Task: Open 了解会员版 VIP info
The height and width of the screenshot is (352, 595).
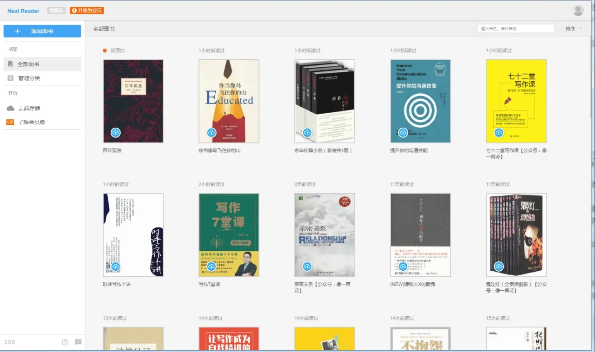Action: pyautogui.click(x=42, y=122)
